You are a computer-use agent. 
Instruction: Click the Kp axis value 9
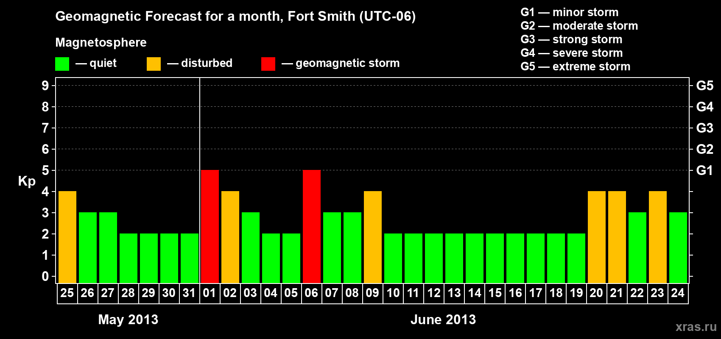(45, 86)
